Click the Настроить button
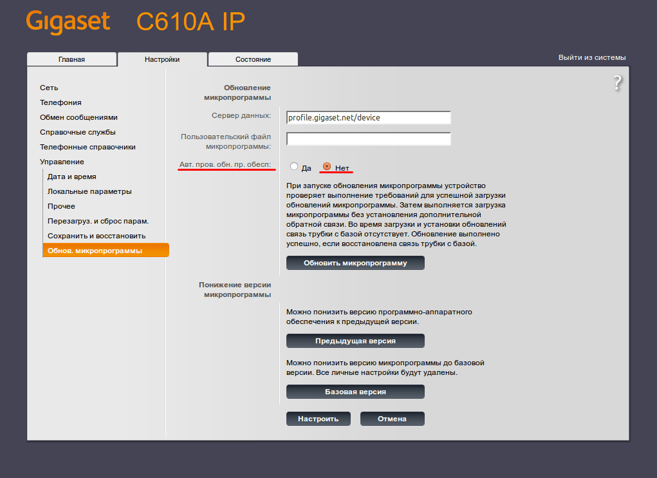This screenshot has width=657, height=478. point(319,419)
